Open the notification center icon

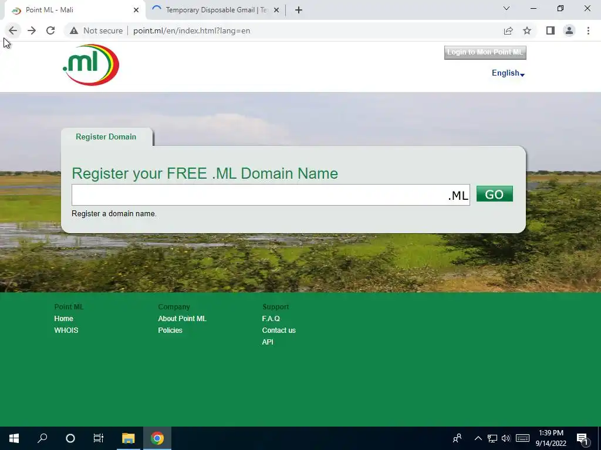[582, 439]
